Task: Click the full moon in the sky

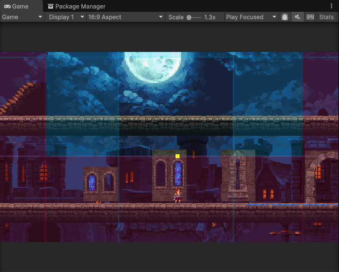Action: pyautogui.click(x=153, y=66)
